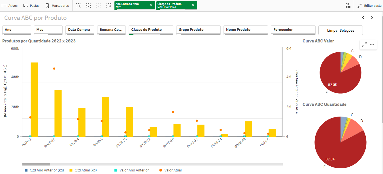Go to previous sheet arrow

[363, 18]
